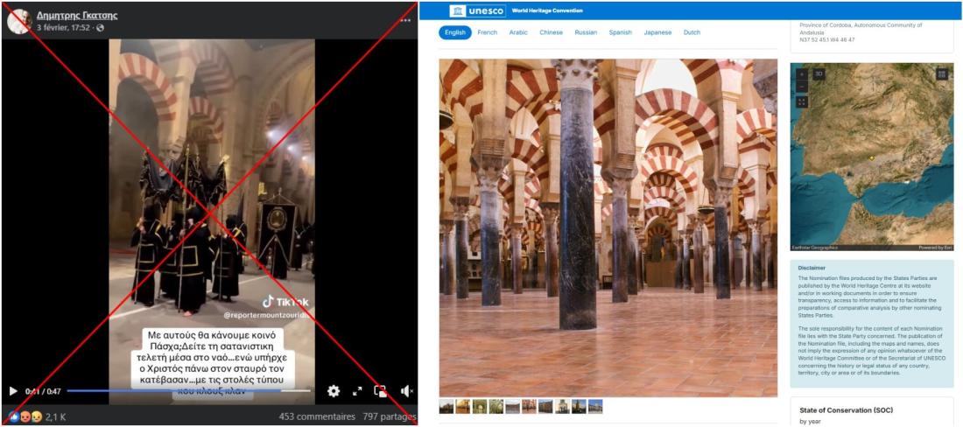Switch to the Arabic language tab

click(518, 32)
